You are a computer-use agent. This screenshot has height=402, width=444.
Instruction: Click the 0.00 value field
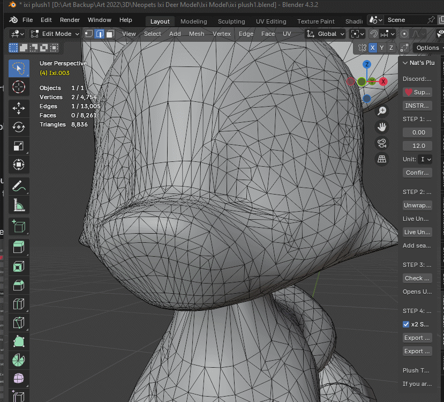tap(417, 132)
